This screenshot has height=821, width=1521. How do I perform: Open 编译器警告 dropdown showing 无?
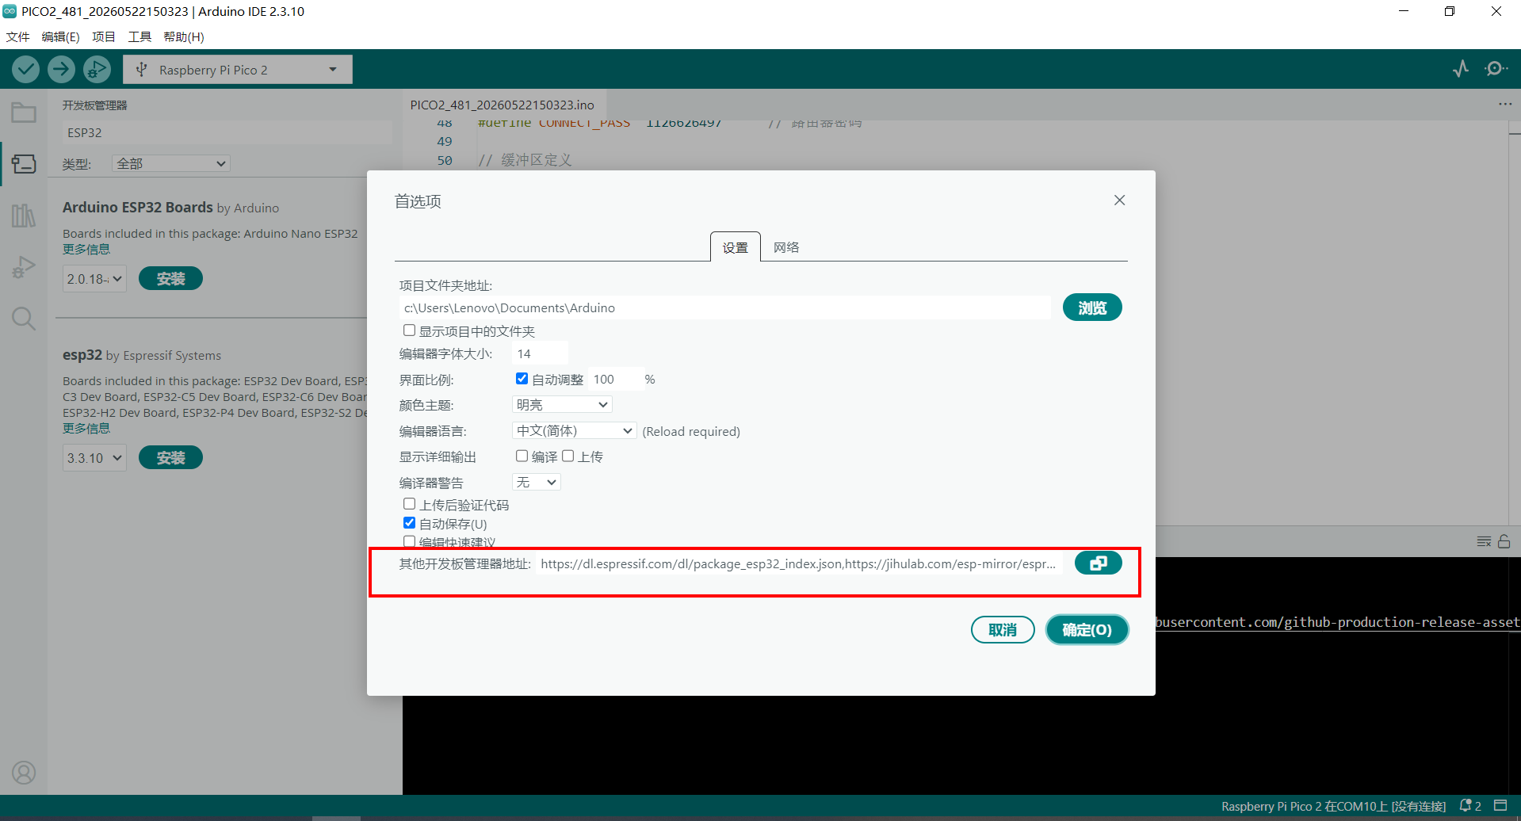(537, 482)
